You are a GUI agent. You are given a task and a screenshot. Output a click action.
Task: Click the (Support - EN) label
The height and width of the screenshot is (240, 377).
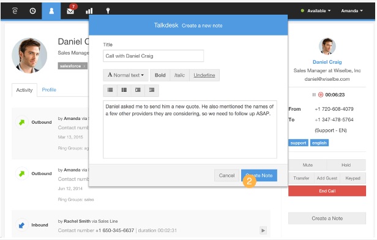click(330, 130)
